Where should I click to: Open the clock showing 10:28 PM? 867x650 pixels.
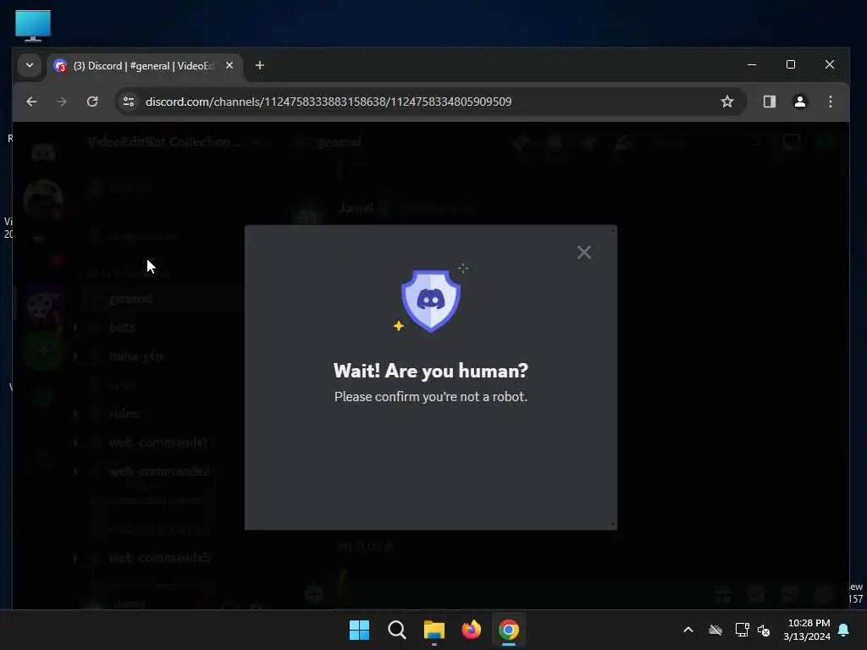point(807,630)
